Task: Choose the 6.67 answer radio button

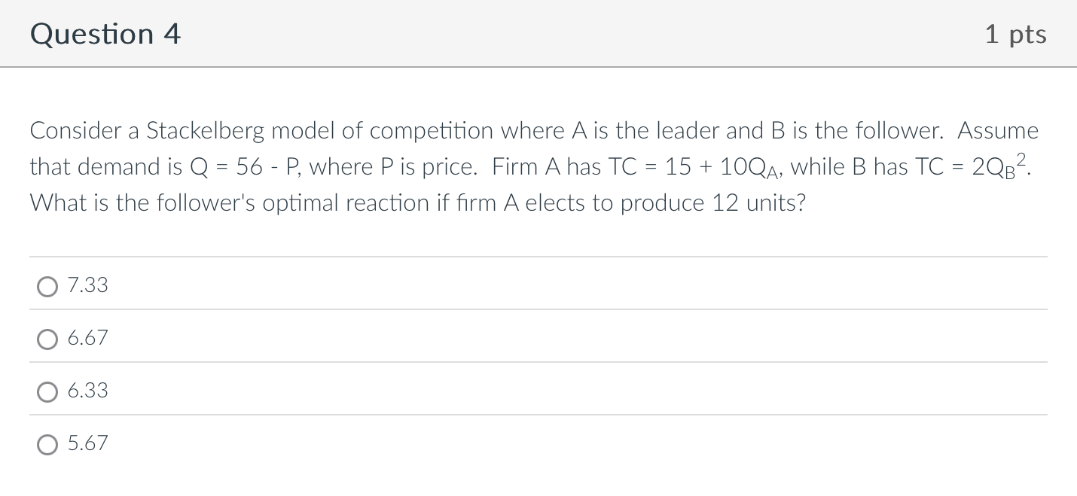Action: coord(47,339)
